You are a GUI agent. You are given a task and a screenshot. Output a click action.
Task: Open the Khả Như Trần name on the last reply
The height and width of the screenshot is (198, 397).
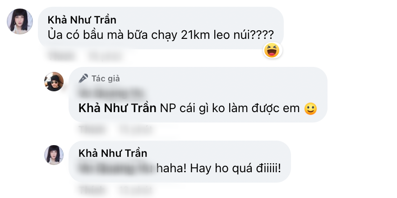113,153
